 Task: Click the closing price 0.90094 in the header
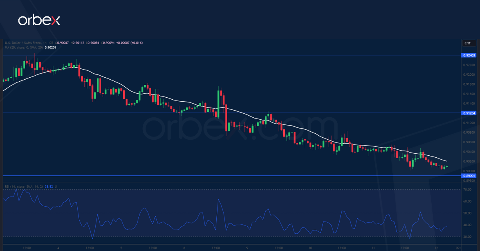110,43
